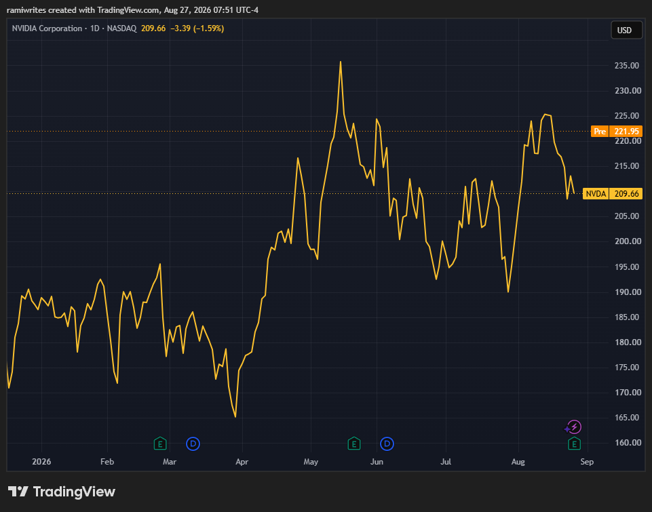Click the 160.00 price axis label
The image size is (652, 512).
(x=628, y=443)
